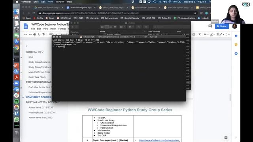
Task: Click the Chrome address bar URL
Action: [91, 13]
